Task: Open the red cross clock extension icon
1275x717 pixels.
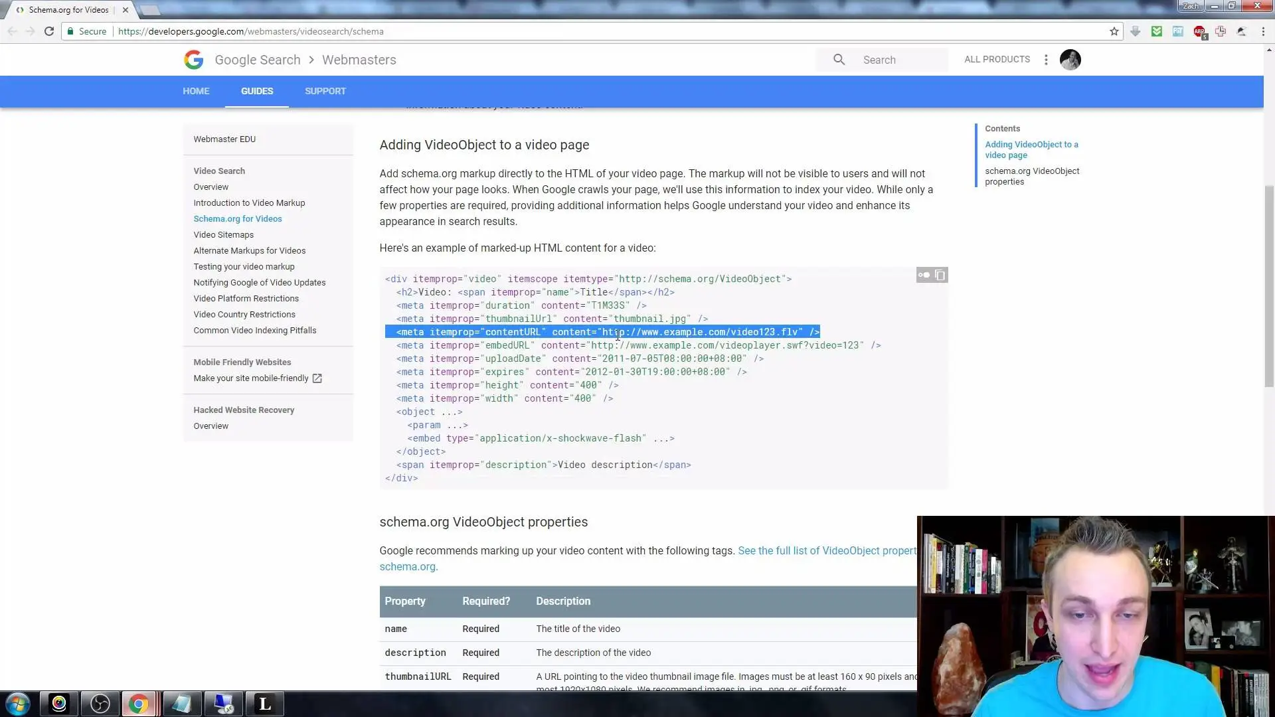Action: point(1221,31)
